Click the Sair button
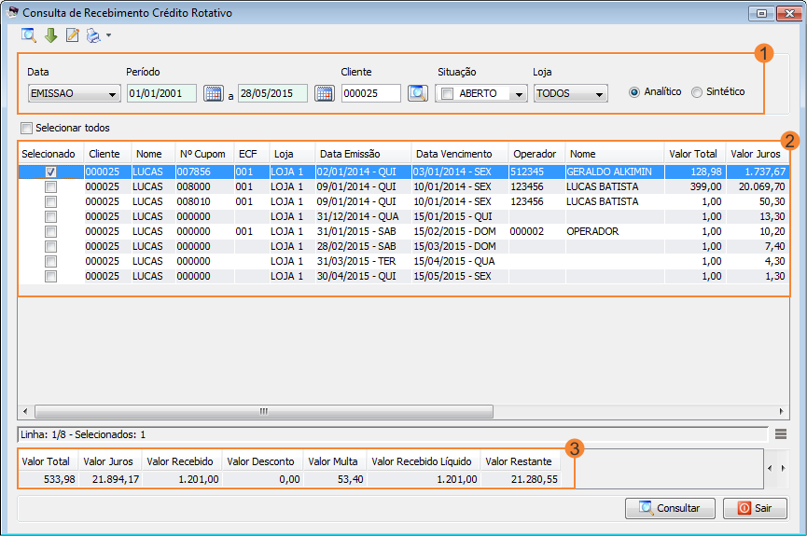 pos(755,508)
